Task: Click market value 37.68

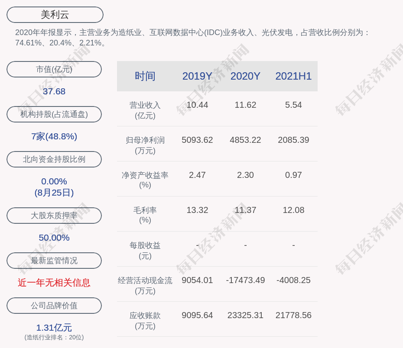Action: tap(54, 91)
